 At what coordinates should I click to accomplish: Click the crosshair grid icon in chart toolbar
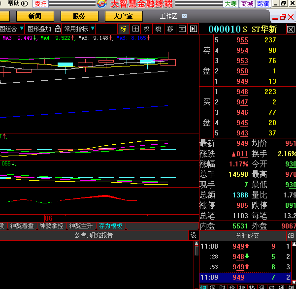(x=135, y=29)
